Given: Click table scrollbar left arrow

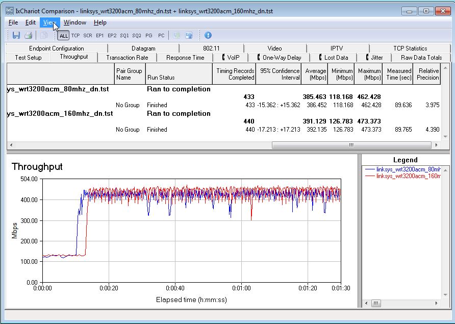Looking at the screenshot, I should click(11, 145).
